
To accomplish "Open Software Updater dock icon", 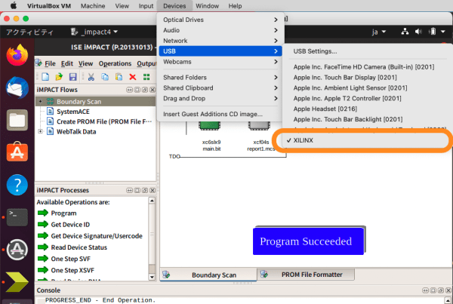I will 17,250.
